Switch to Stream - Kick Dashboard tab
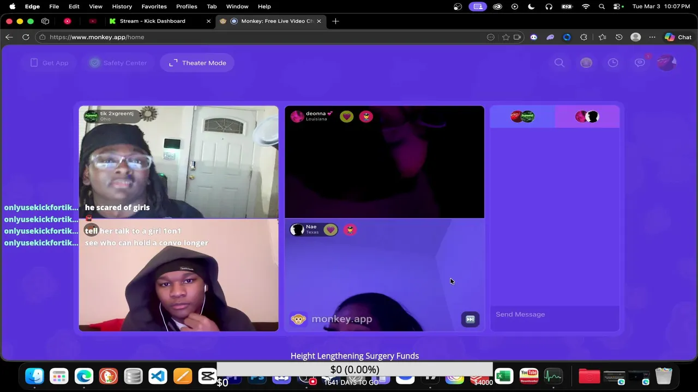This screenshot has height=392, width=698. click(153, 21)
